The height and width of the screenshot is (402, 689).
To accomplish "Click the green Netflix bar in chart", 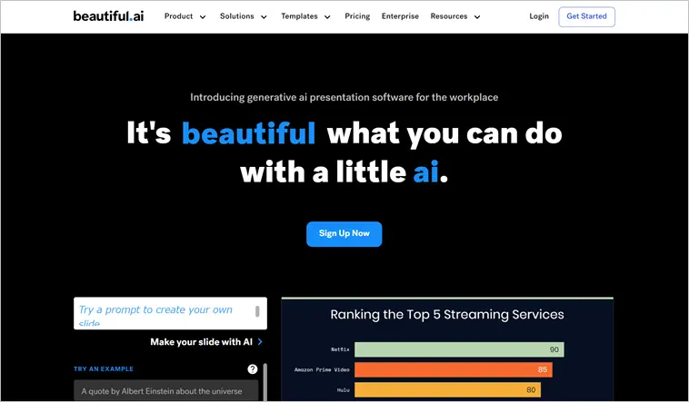I will 459,349.
